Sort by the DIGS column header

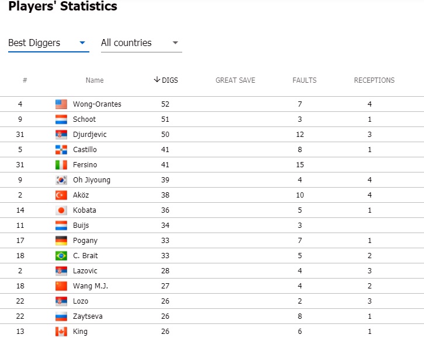166,80
